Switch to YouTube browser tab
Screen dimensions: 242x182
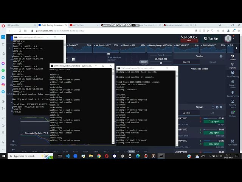point(84,25)
